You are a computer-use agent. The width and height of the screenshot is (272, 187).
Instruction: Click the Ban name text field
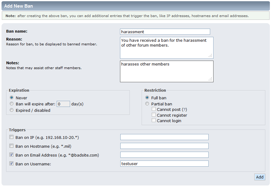point(165,32)
